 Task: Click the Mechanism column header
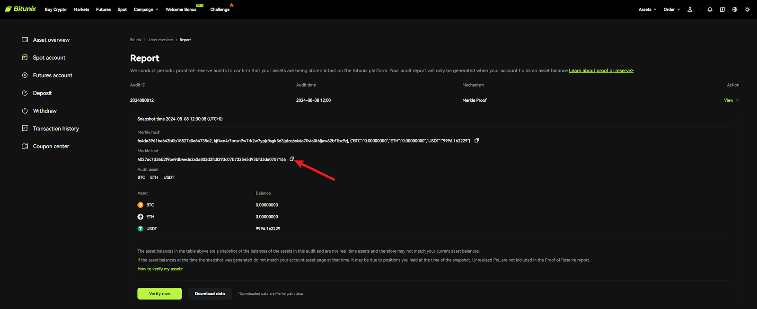[473, 85]
